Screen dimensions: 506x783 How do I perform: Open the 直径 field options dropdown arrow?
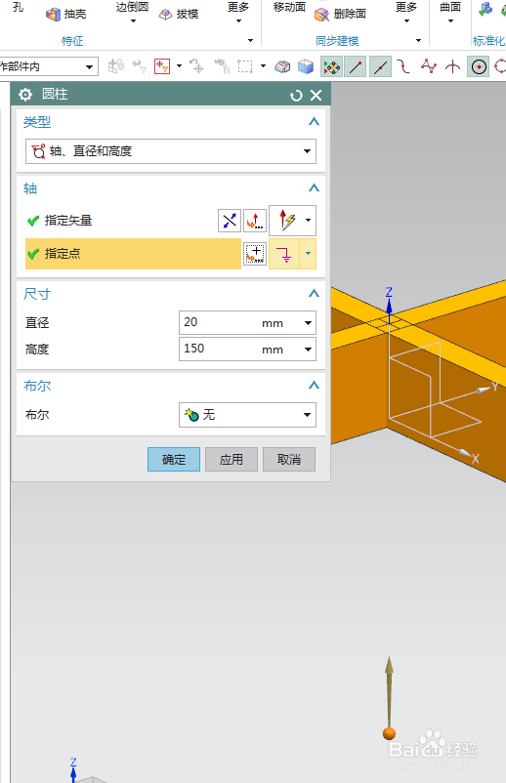click(x=309, y=323)
